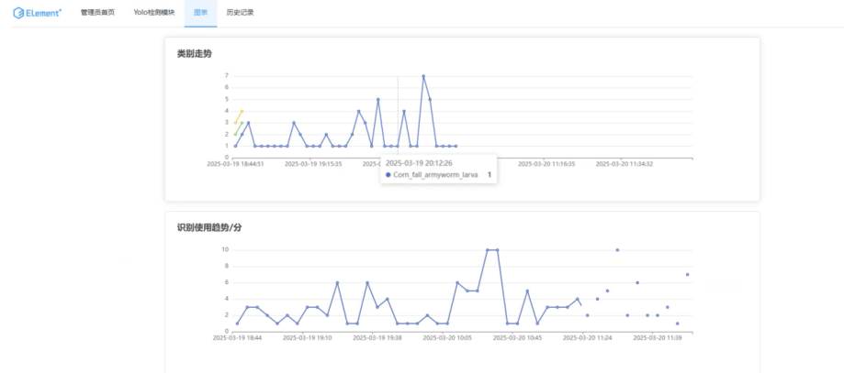This screenshot has width=844, height=373.
Task: Click the usage chart label 2025-03-20 10:05
Action: 447,338
